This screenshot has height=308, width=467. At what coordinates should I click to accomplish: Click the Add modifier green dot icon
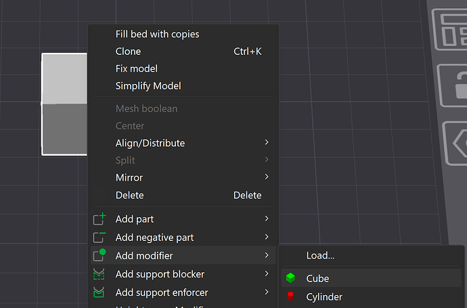99,255
